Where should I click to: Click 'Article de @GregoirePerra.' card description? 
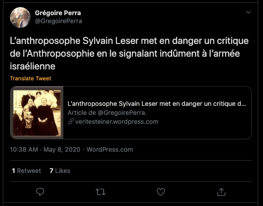[x=107, y=113]
